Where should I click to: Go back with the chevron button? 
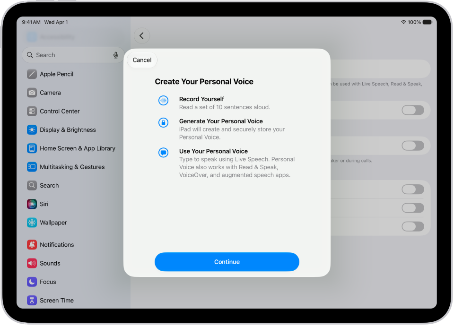(142, 36)
